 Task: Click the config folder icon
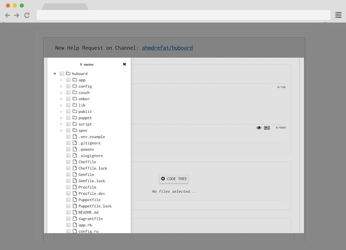click(x=75, y=86)
